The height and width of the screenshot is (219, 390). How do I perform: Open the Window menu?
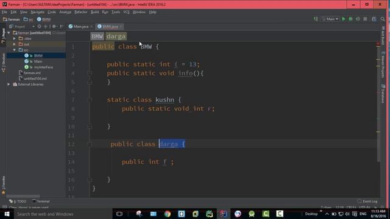[139, 12]
